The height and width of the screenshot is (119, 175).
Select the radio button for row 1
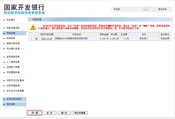pos(36,39)
